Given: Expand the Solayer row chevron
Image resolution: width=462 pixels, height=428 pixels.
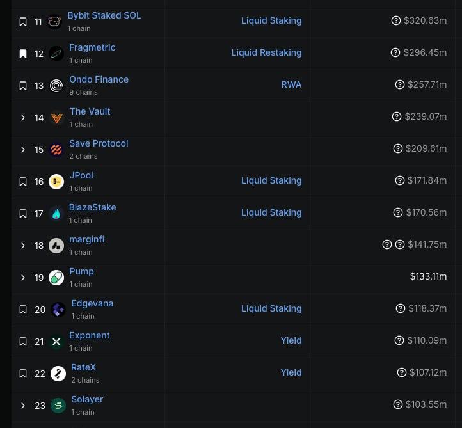Looking at the screenshot, I should 23,406.
